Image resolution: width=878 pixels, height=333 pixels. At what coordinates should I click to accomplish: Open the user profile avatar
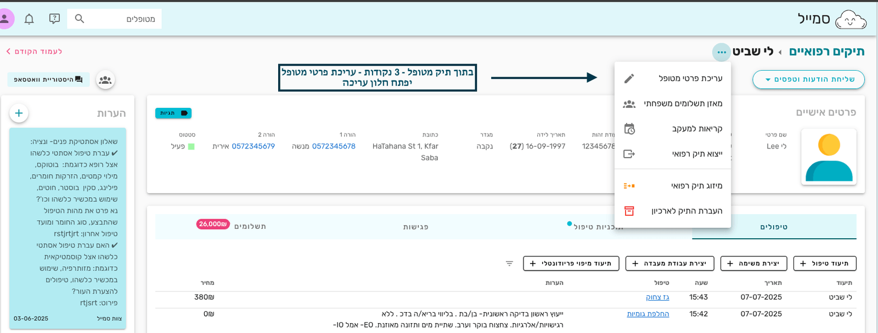(x=4, y=19)
